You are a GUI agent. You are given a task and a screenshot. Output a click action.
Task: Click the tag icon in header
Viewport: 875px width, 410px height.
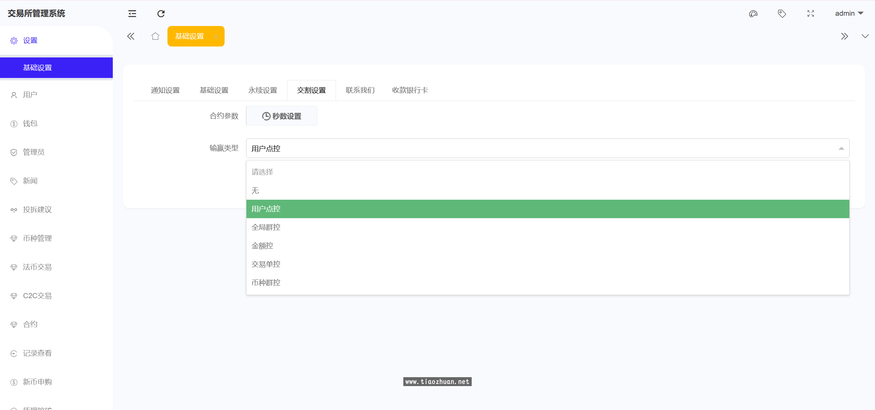point(782,14)
